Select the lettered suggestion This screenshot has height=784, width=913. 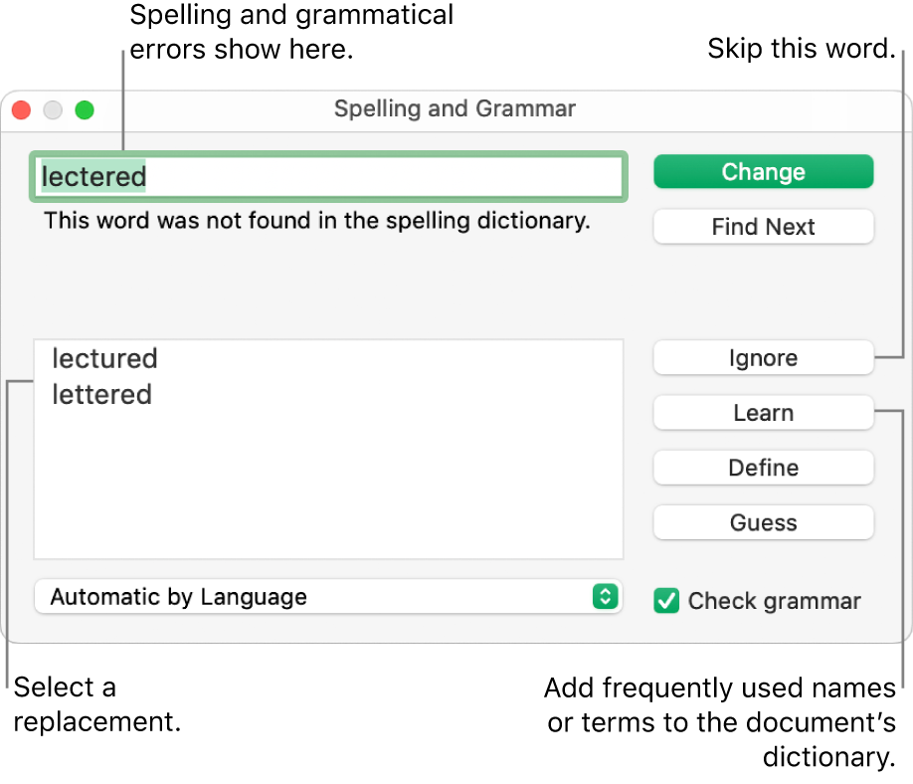pyautogui.click(x=101, y=394)
